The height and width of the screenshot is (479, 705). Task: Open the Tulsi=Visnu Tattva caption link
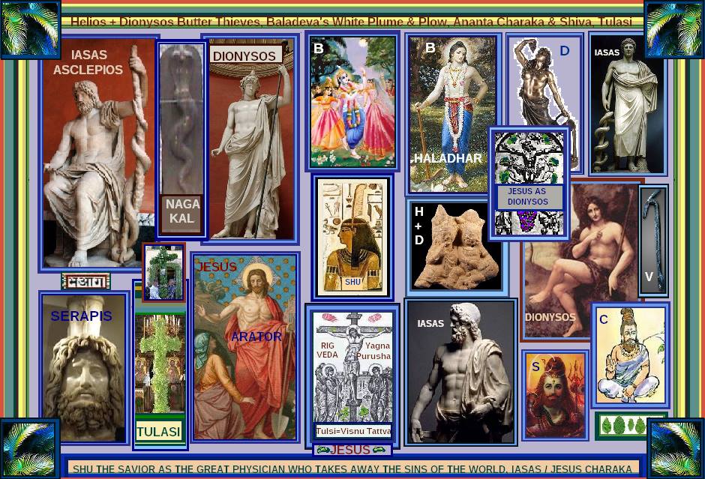(352, 431)
